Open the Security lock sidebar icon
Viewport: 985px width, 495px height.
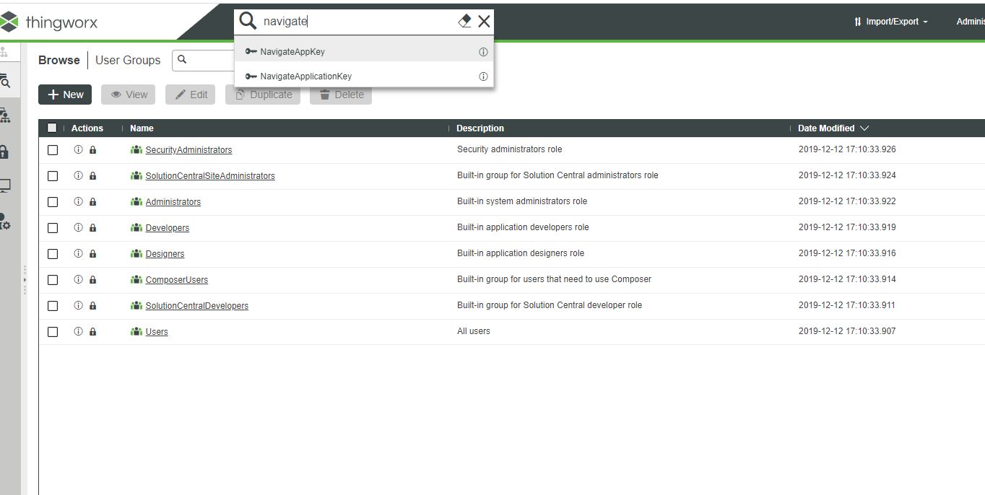(x=4, y=152)
